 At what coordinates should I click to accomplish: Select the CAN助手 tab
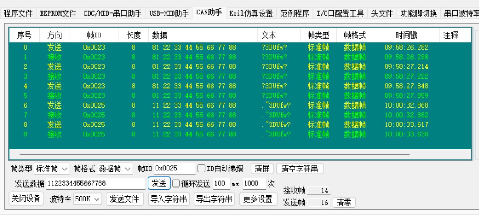tap(209, 13)
